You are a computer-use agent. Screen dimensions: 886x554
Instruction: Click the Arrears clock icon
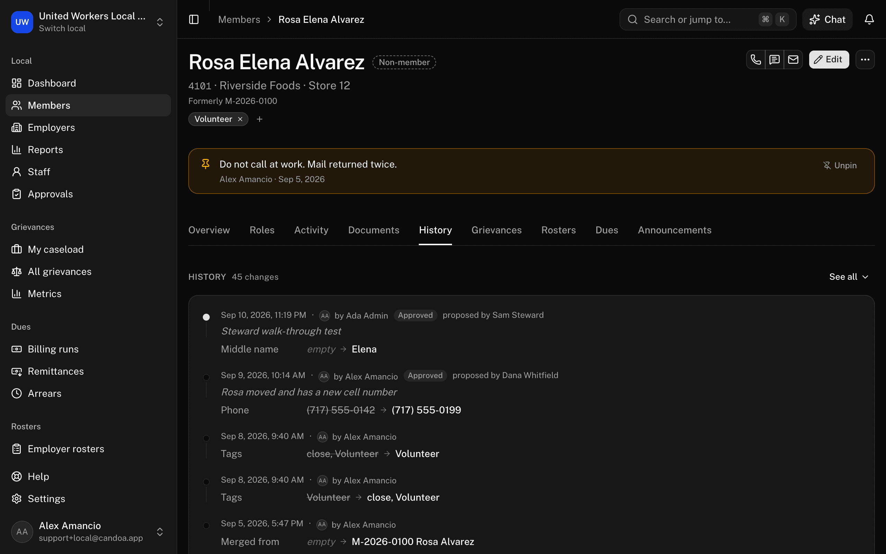pyautogui.click(x=17, y=394)
